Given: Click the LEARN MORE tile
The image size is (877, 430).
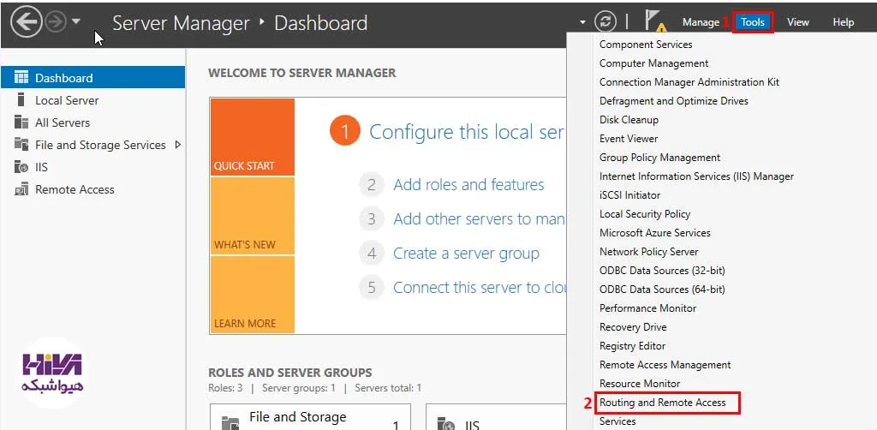Looking at the screenshot, I should coord(253,295).
